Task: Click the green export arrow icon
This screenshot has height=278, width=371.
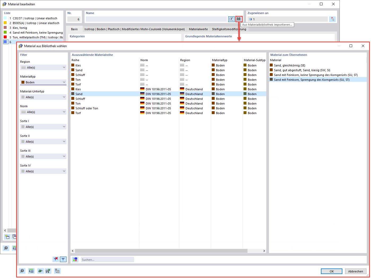Action: click(x=40, y=271)
